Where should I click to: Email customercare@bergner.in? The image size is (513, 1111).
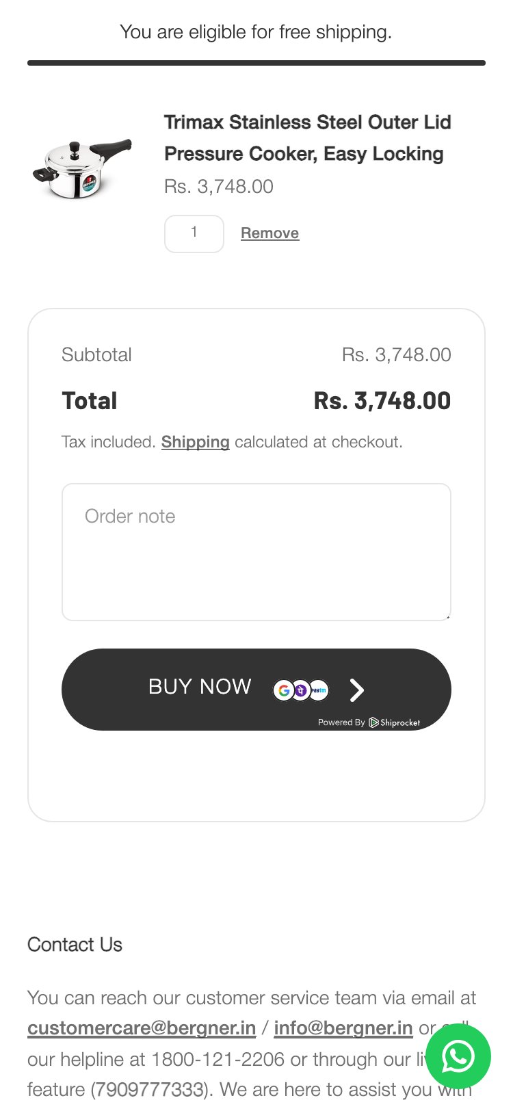pos(142,1028)
